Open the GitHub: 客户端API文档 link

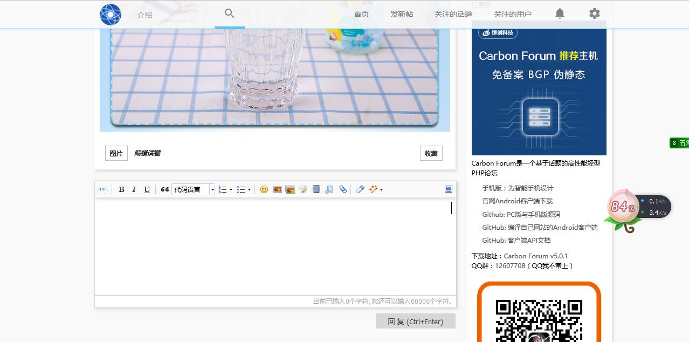point(516,241)
